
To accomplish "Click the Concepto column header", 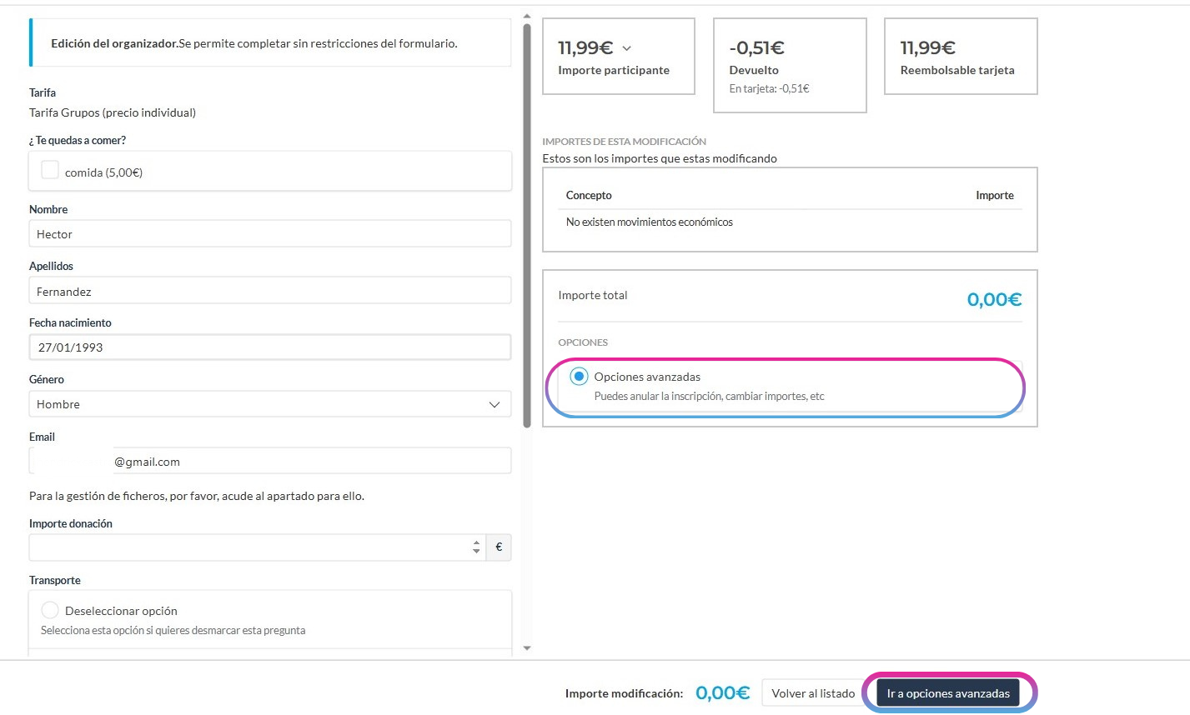I will coord(589,195).
